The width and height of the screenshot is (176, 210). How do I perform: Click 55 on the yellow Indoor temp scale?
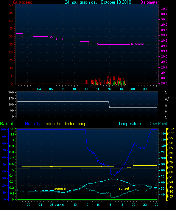pyautogui.click(x=171, y=177)
